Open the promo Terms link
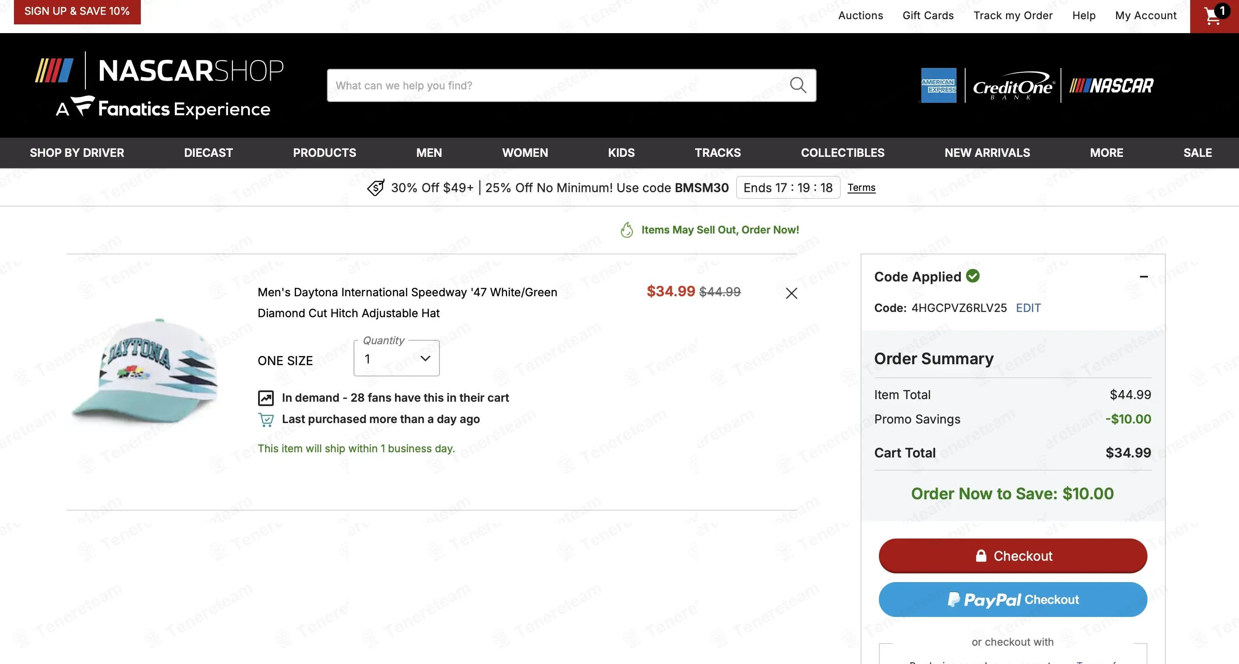 [x=861, y=187]
